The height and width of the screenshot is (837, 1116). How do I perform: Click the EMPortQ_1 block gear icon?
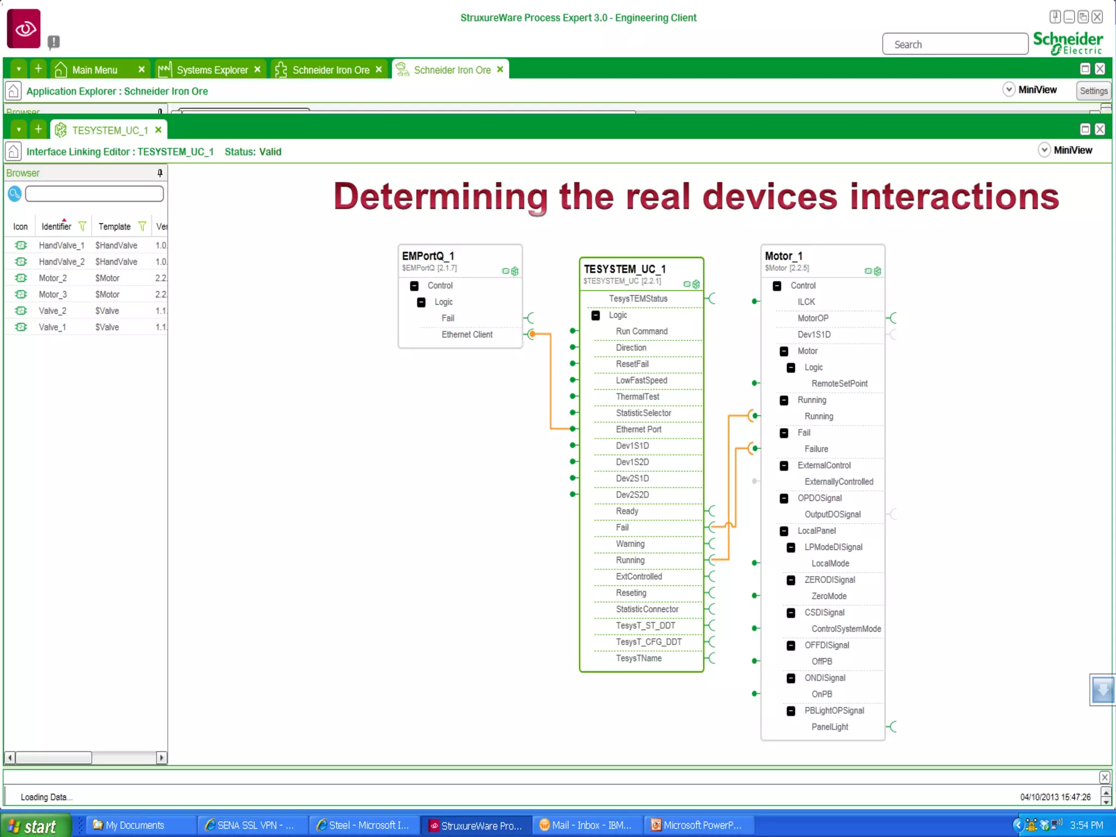(514, 271)
